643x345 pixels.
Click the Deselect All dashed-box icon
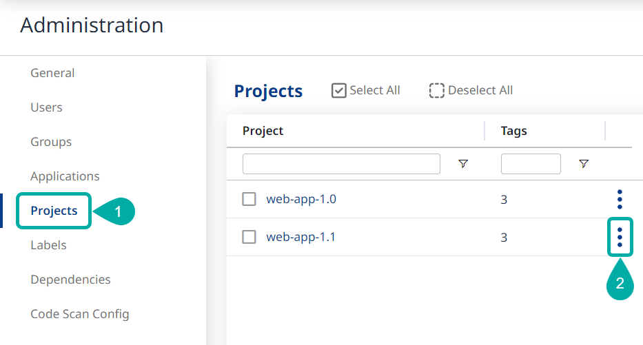436,91
